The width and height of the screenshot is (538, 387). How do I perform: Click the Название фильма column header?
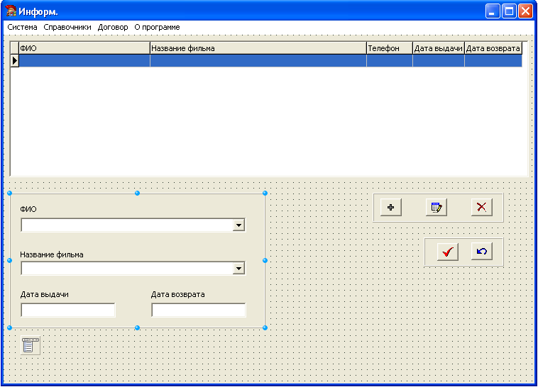[258, 48]
